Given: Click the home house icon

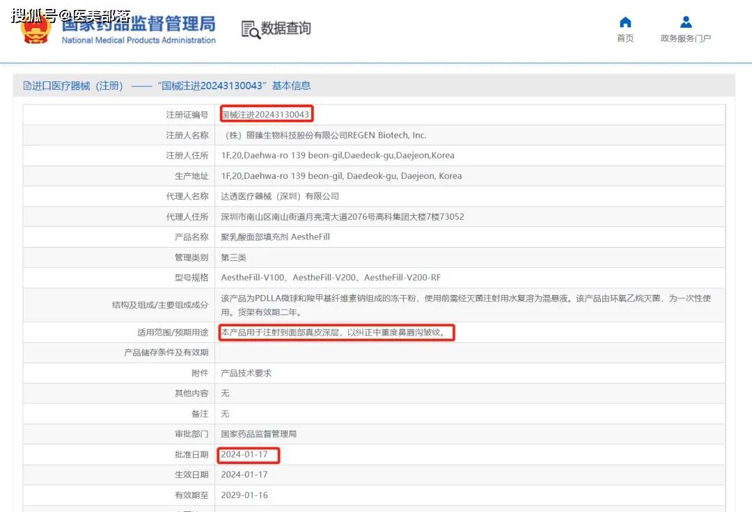Looking at the screenshot, I should pos(625,22).
